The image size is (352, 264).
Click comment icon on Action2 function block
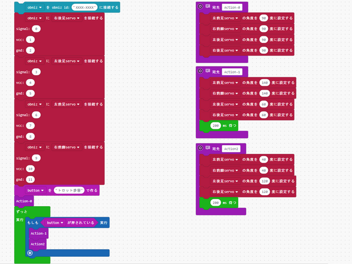(207, 148)
